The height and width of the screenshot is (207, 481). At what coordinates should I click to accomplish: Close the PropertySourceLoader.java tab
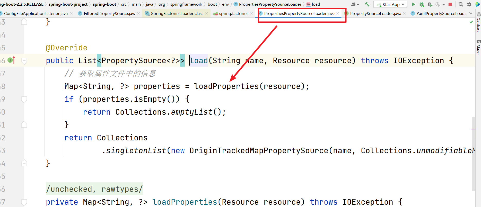point(404,13)
